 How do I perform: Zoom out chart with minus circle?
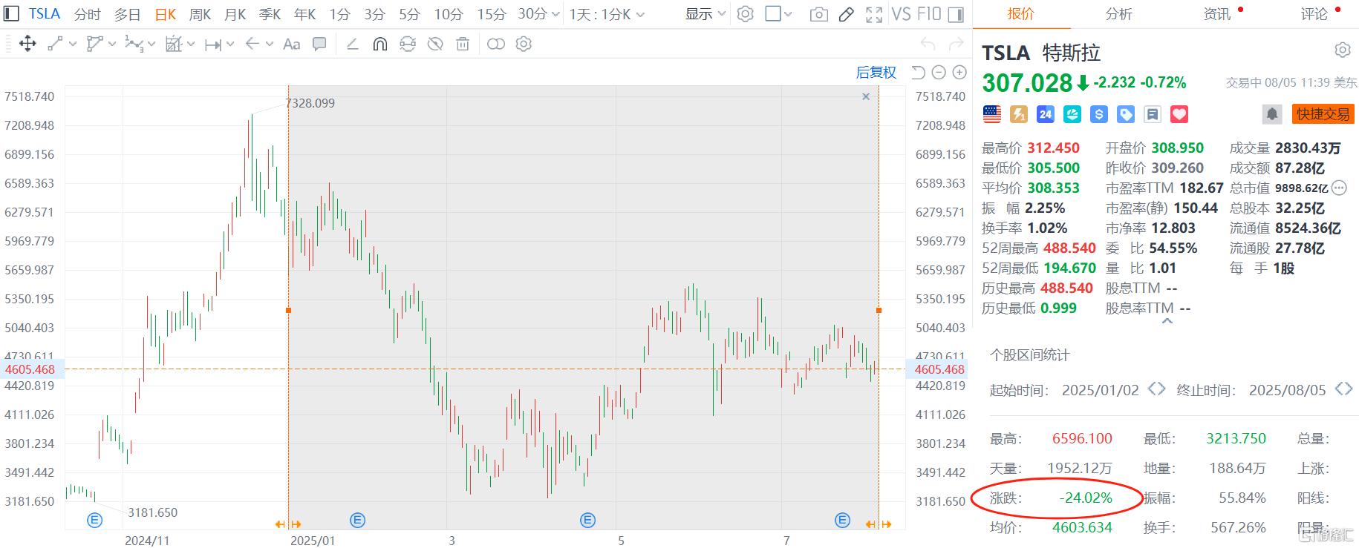[939, 72]
